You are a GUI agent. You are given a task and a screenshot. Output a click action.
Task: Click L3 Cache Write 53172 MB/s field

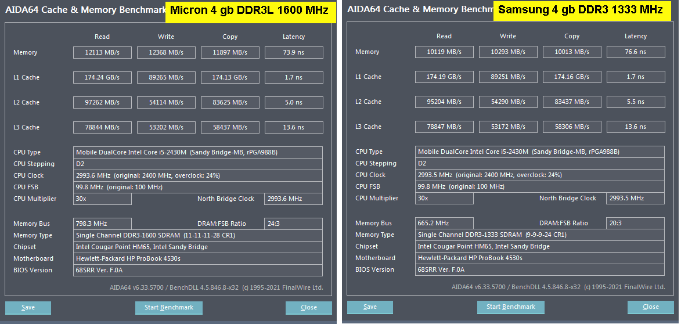pyautogui.click(x=508, y=127)
